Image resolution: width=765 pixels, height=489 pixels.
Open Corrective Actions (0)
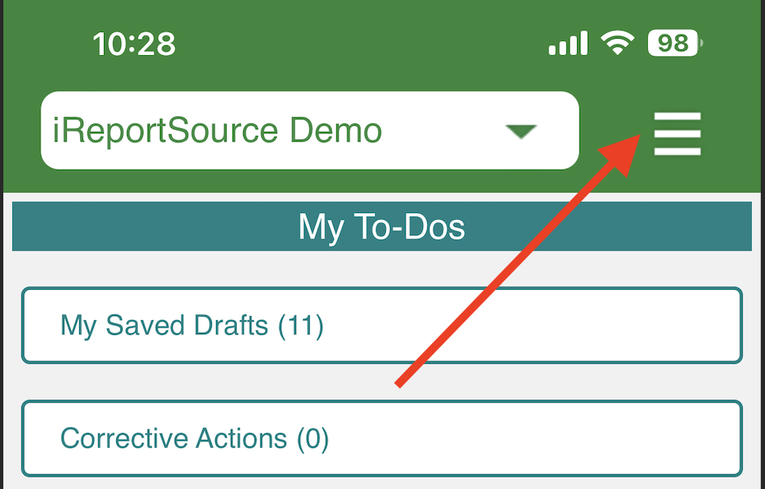pyautogui.click(x=382, y=438)
